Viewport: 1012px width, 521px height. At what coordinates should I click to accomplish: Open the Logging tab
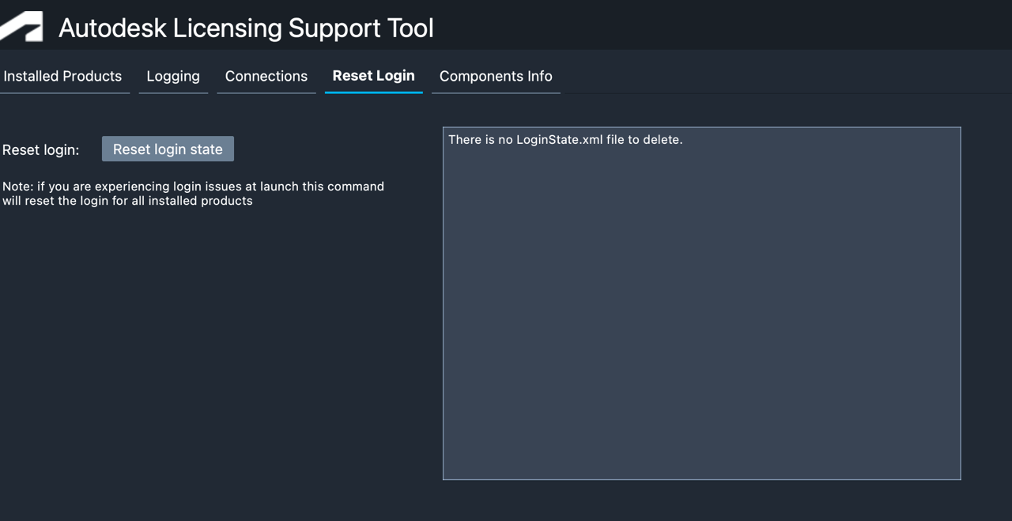173,76
